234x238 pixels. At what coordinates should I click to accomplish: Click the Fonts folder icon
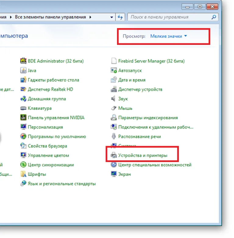coord(23,174)
